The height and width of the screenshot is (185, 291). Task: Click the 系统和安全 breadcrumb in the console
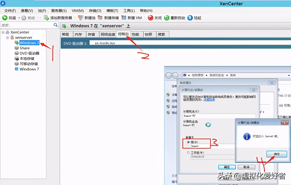(x=217, y=75)
